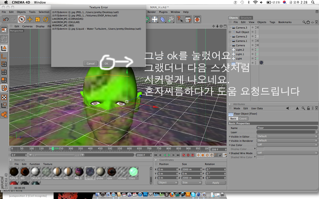Click the Undo arrow icon
319x199 pixels.
pyautogui.click(x=6, y=19)
